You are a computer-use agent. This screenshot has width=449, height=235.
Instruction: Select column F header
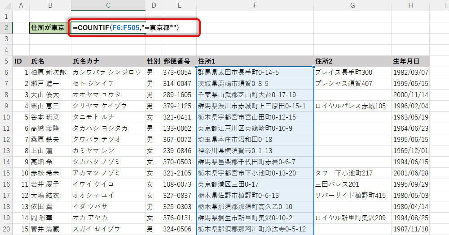(255, 5)
